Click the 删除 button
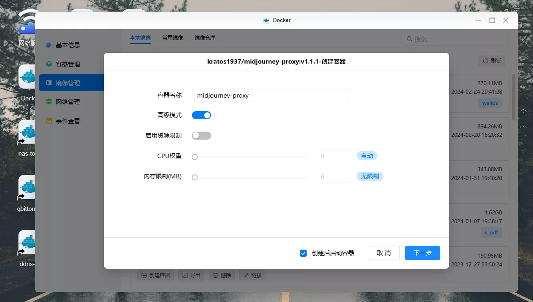This screenshot has height=302, width=533. click(222, 275)
